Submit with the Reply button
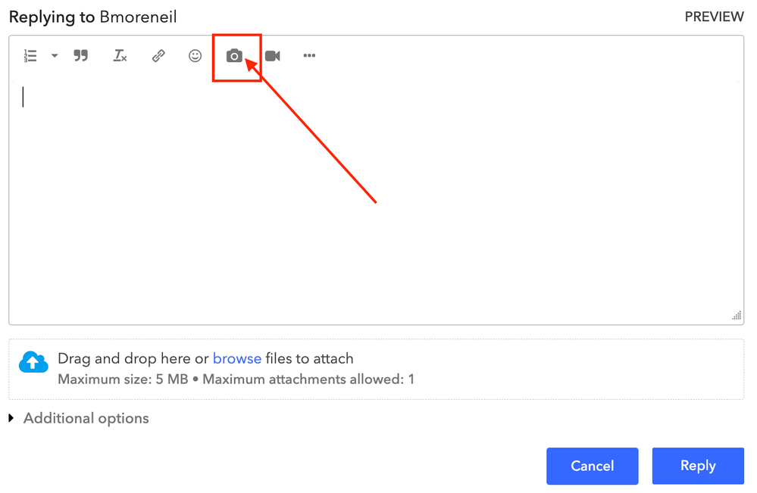This screenshot has width=757, height=493. (x=698, y=466)
